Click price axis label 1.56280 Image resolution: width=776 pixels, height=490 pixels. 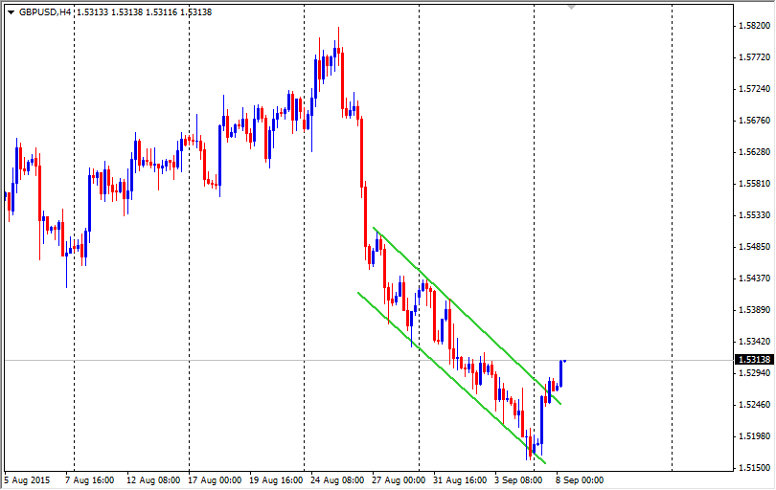pyautogui.click(x=754, y=152)
